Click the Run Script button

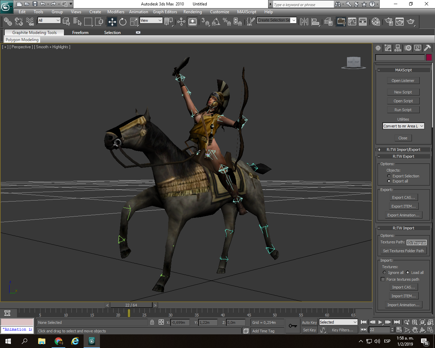[x=403, y=110]
